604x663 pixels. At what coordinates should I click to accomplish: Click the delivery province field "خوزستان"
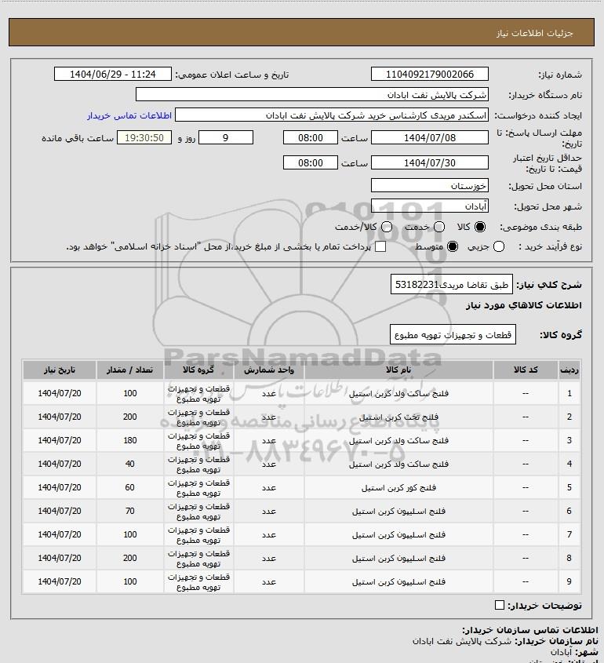(429, 187)
